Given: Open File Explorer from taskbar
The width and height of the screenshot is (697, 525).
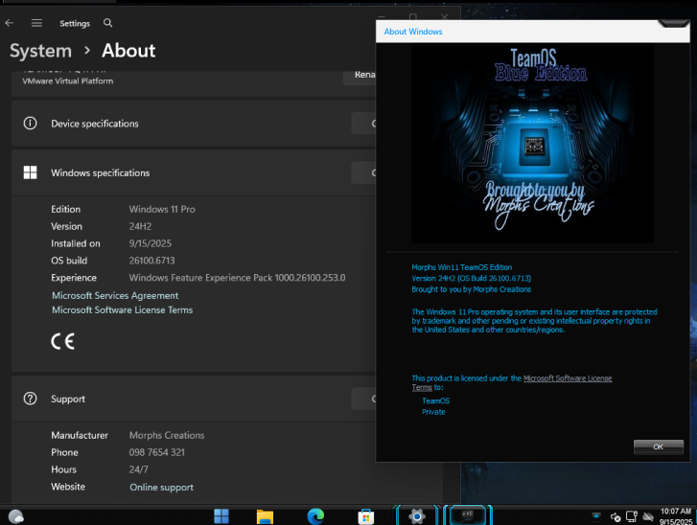Looking at the screenshot, I should coord(265,516).
